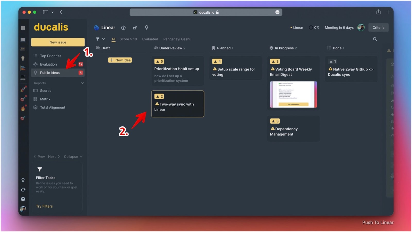The width and height of the screenshot is (412, 232).
Task: Click the Draft column header
Action: click(103, 48)
